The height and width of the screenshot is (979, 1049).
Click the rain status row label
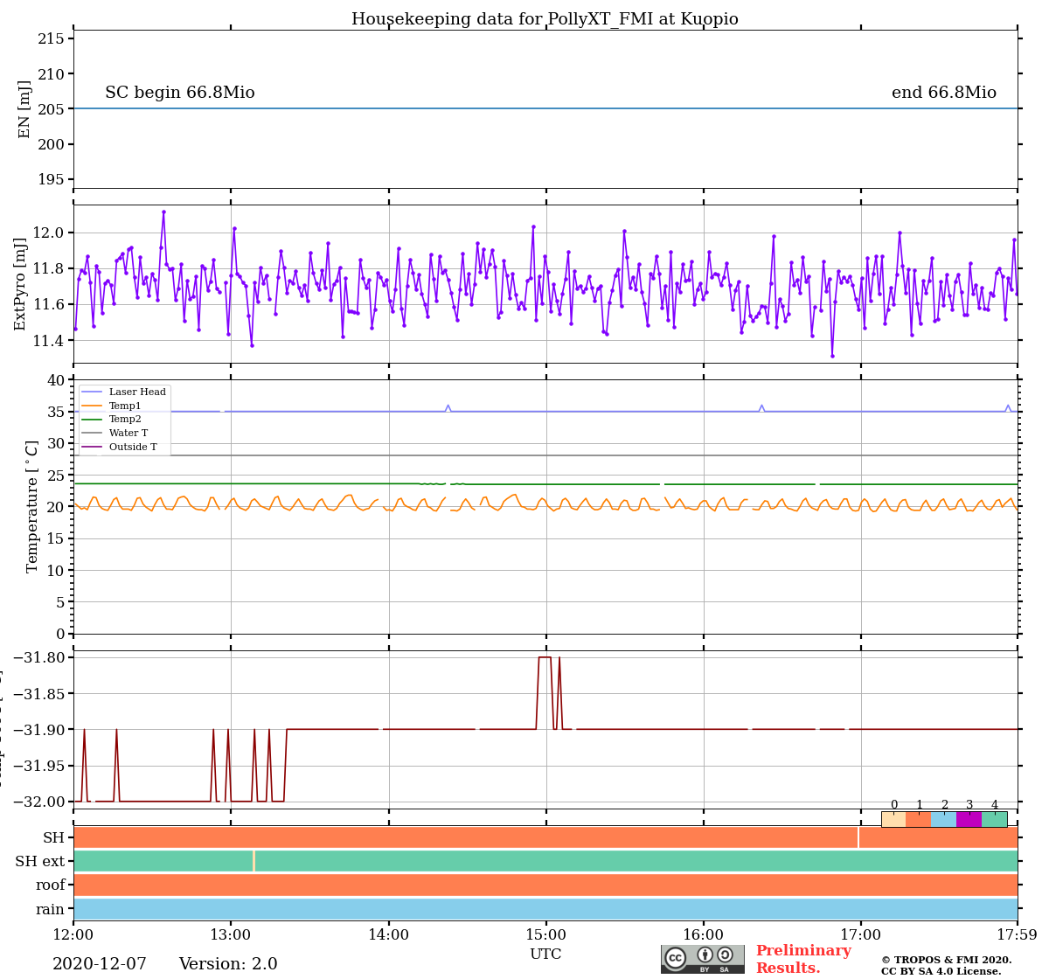(51, 909)
